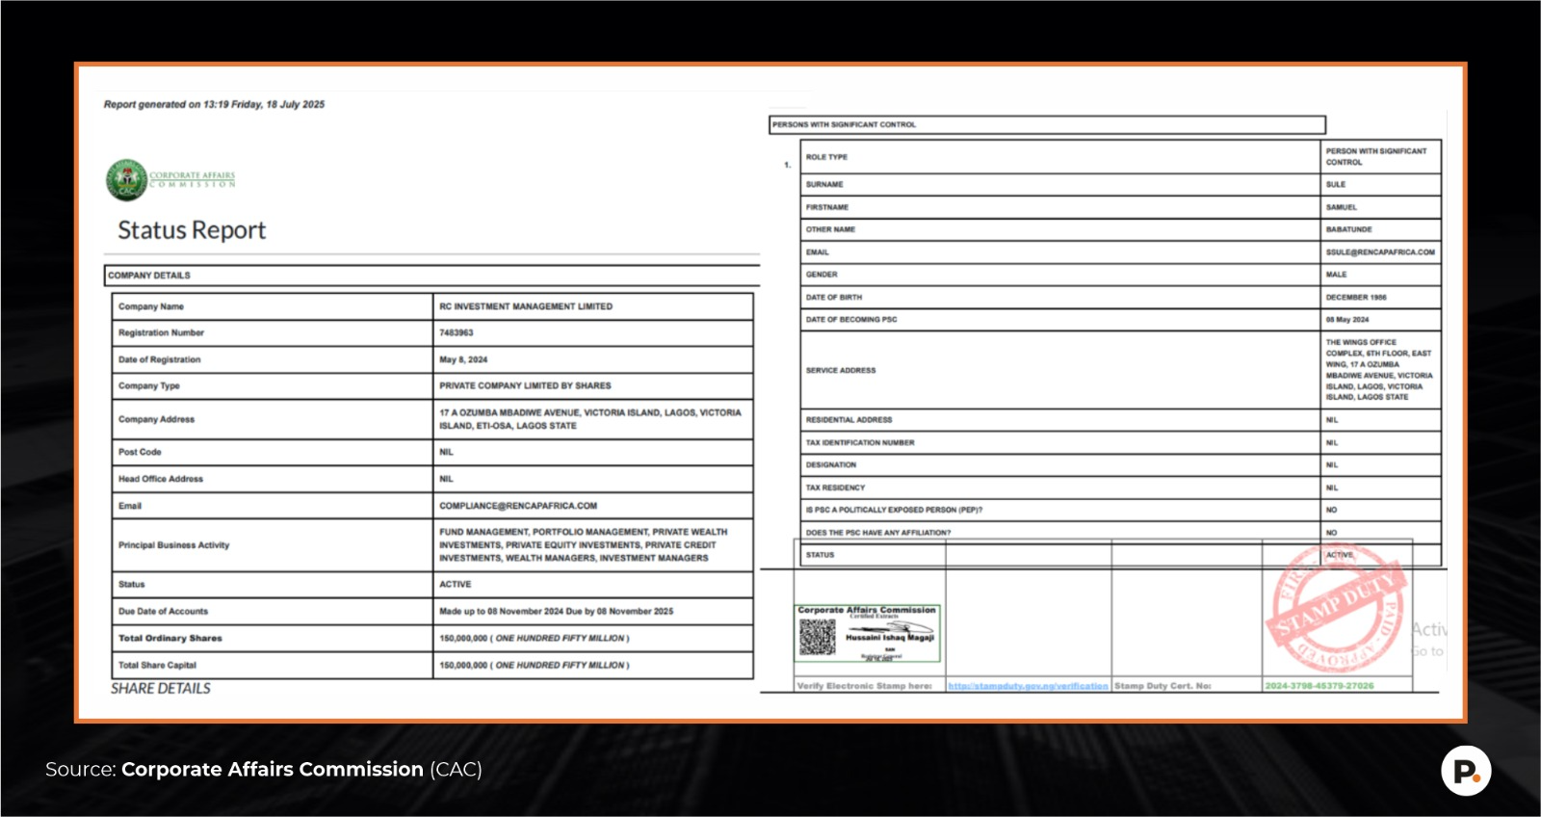Select the company status 'ACTIVE' value

tap(456, 585)
